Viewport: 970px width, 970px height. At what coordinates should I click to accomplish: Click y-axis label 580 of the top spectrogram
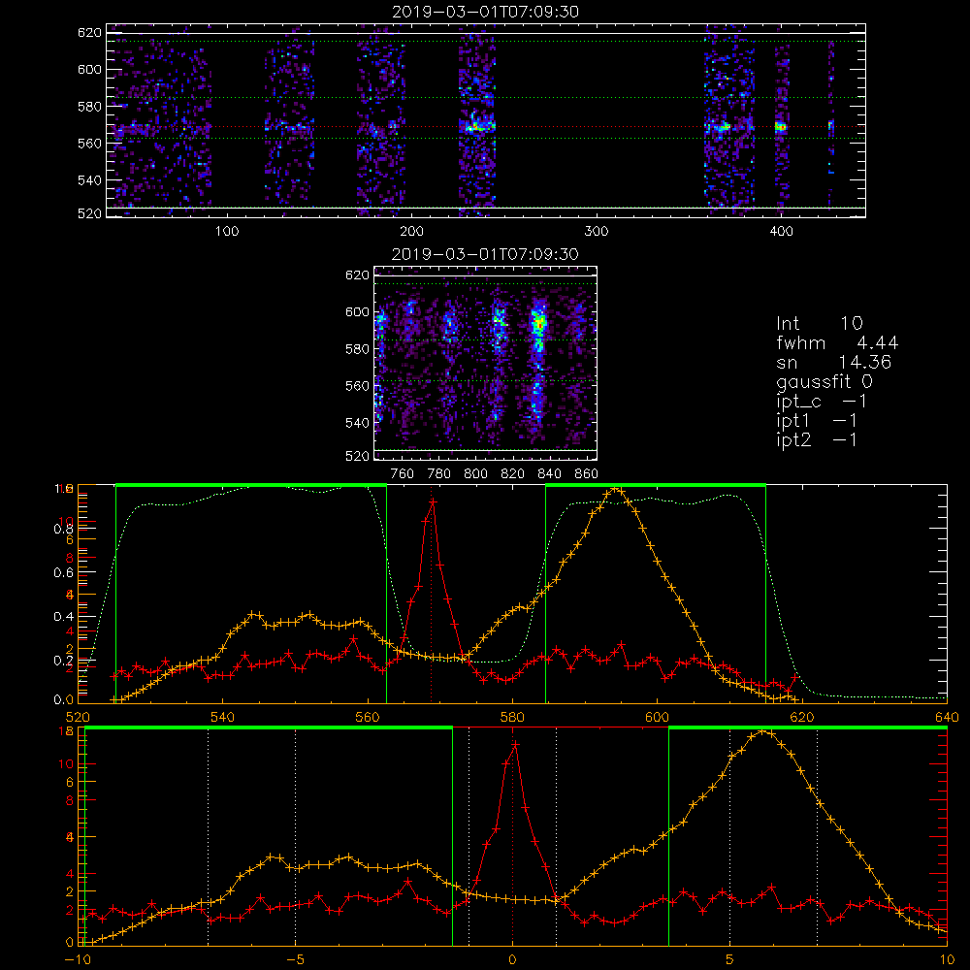pyautogui.click(x=89, y=107)
